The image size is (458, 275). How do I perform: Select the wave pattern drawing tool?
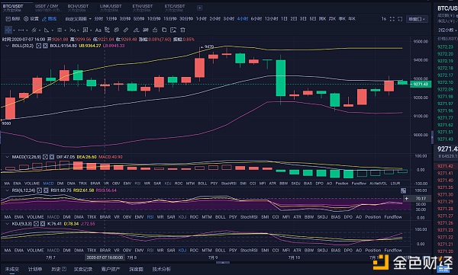click(x=73, y=30)
